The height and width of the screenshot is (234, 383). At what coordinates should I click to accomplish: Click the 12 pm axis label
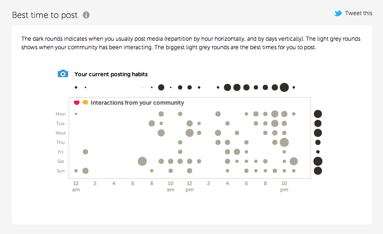coord(189,186)
